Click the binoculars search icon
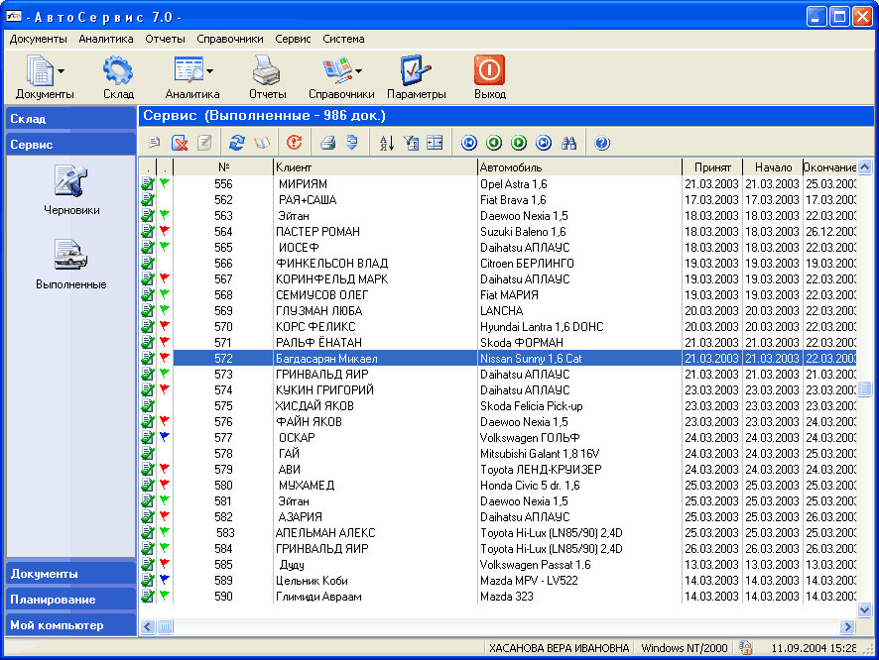This screenshot has width=879, height=660. [569, 143]
